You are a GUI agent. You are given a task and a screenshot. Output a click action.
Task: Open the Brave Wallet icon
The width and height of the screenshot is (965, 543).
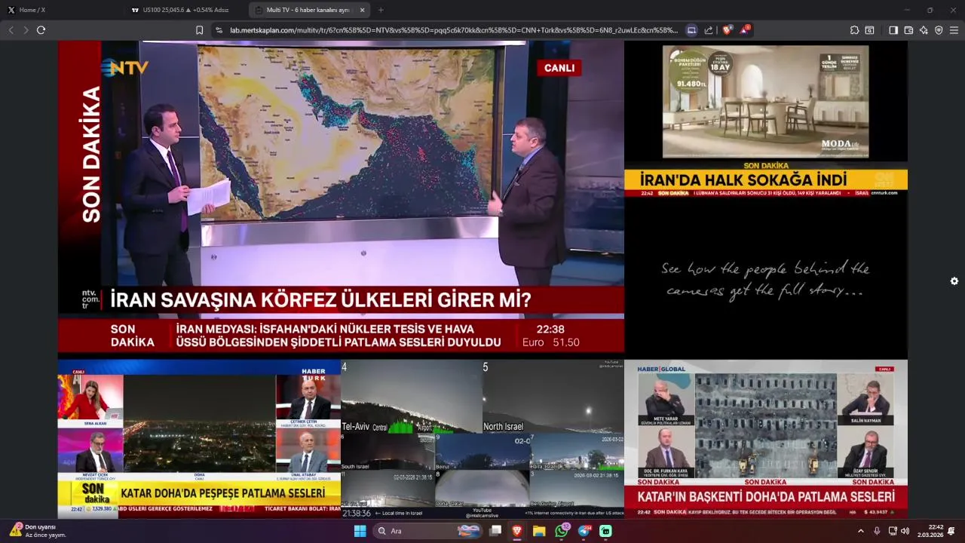[908, 30]
